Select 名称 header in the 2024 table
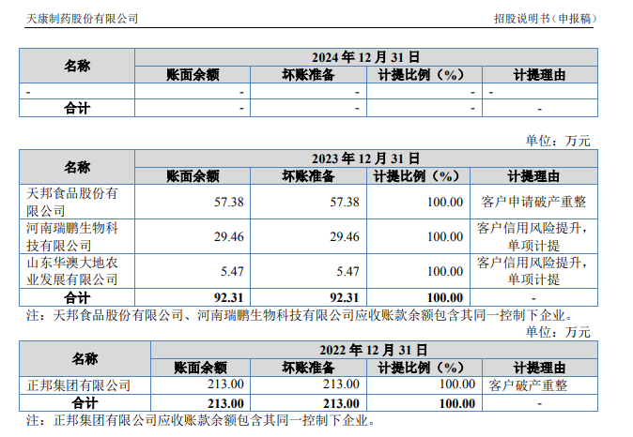This screenshot has width=633, height=437. 77,66
